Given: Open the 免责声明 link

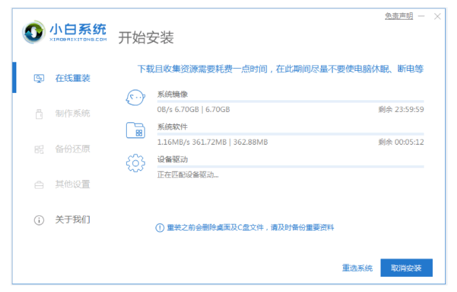Looking at the screenshot, I should 399,16.
